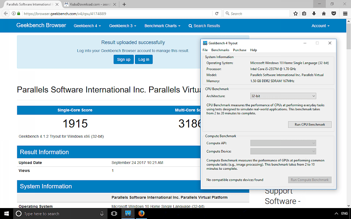The width and height of the screenshot is (351, 219).
Task: Open the Compute Device combo box
Action: pos(283,151)
